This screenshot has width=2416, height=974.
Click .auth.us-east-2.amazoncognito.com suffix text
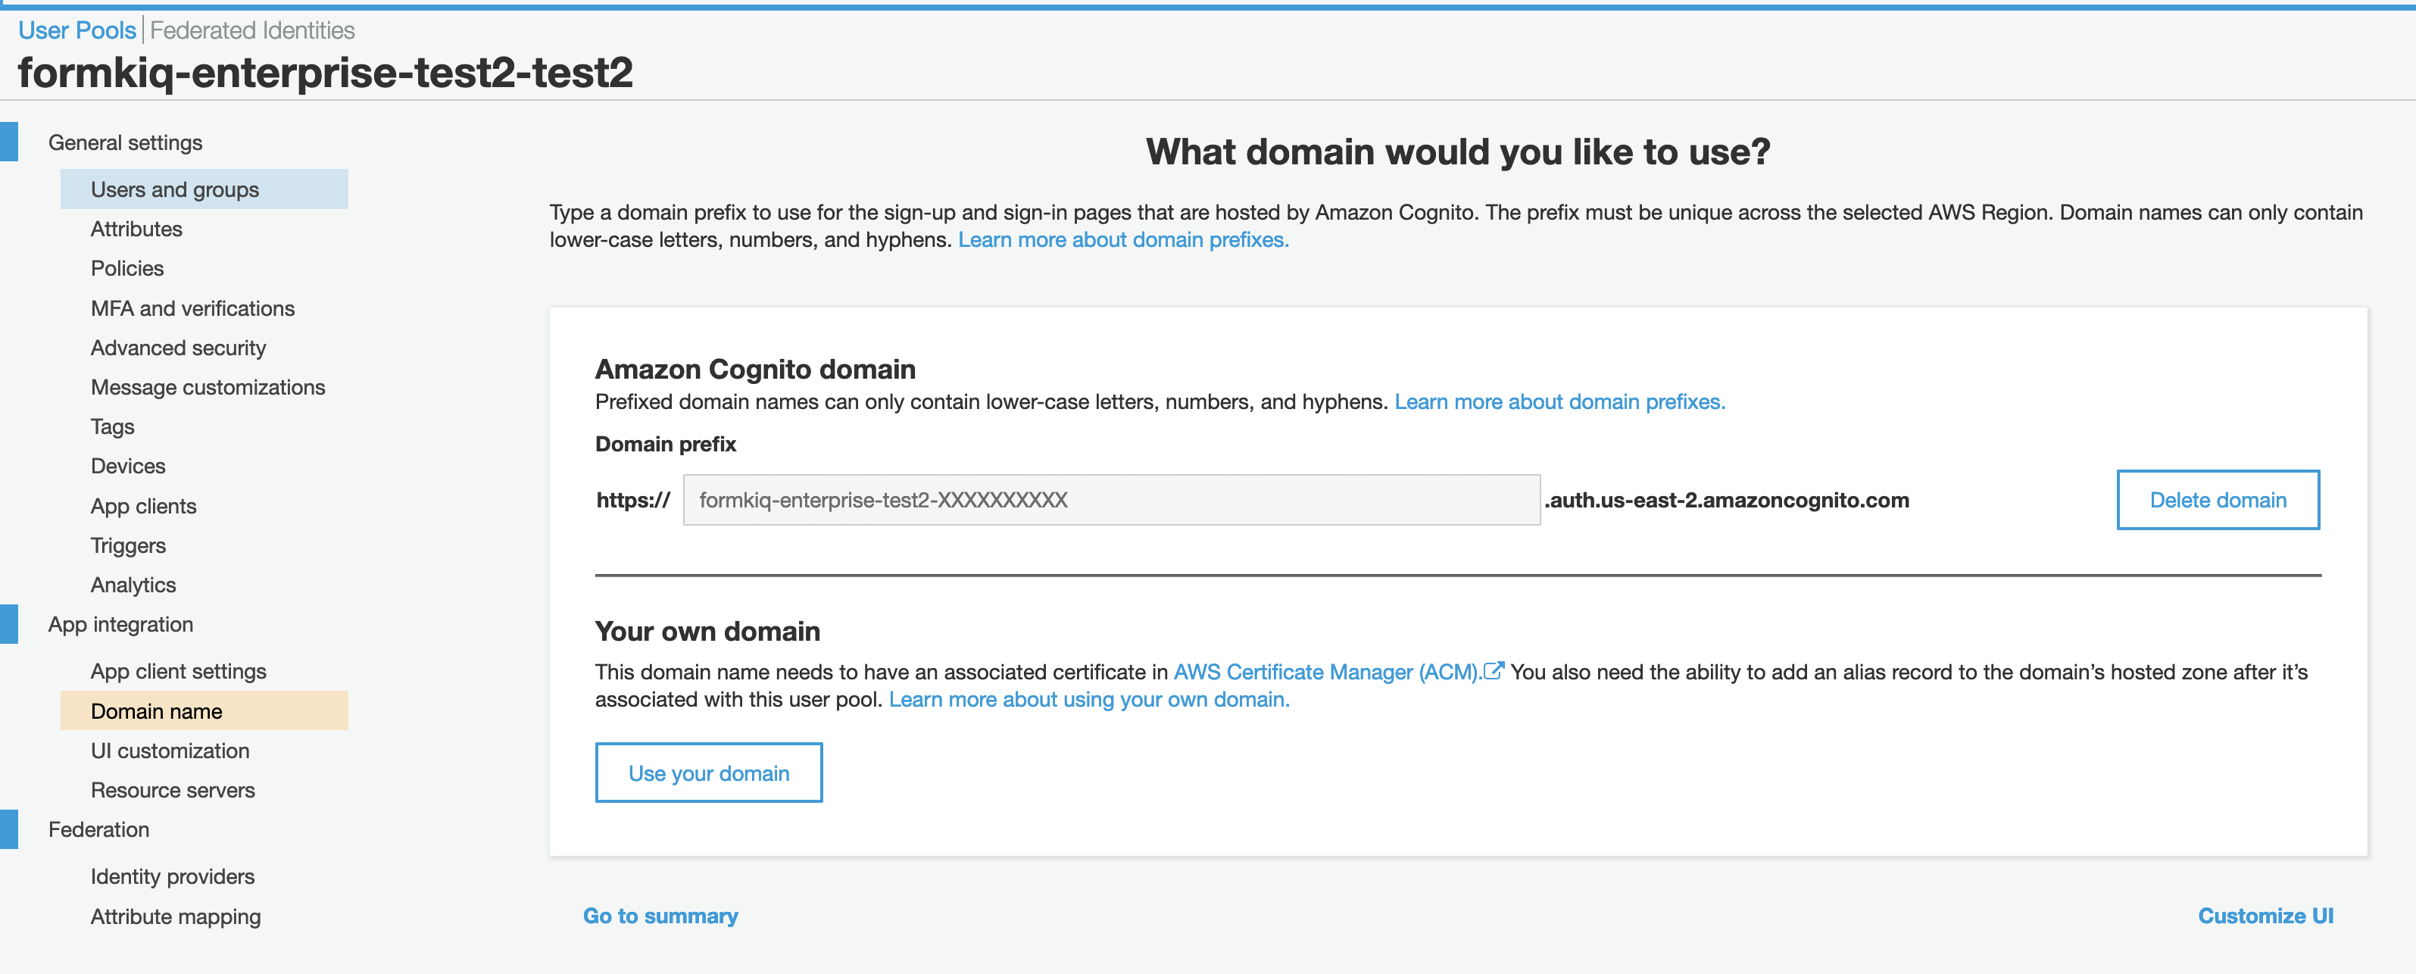click(1727, 500)
